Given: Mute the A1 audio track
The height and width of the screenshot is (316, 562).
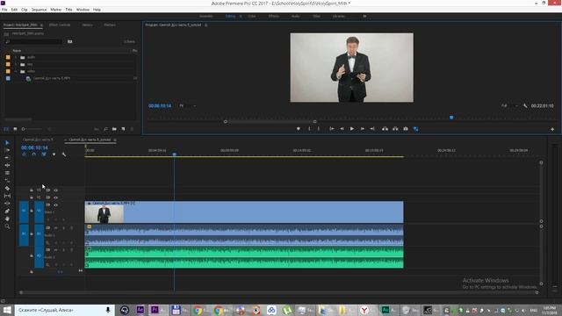Looking at the screenshot, I should [55, 228].
